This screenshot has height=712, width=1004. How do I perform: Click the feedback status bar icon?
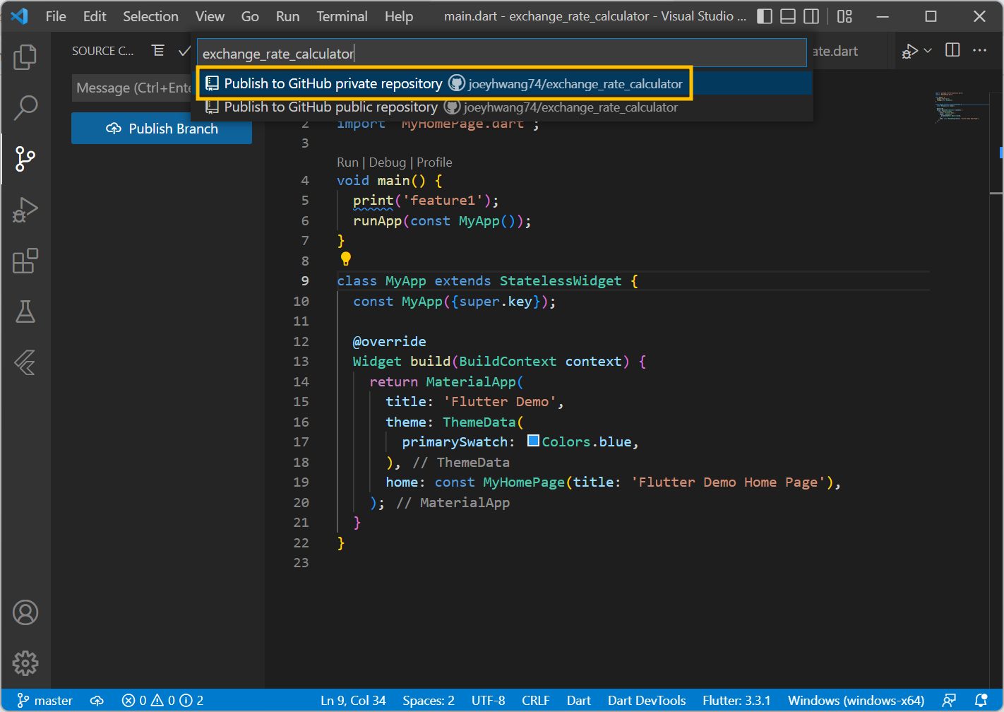[949, 700]
